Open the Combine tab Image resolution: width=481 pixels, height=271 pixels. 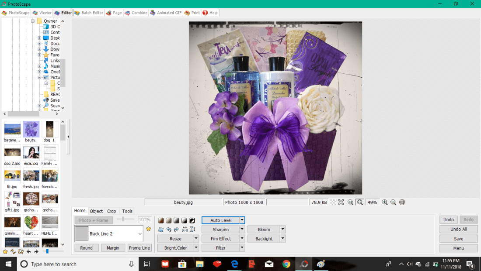pyautogui.click(x=136, y=13)
